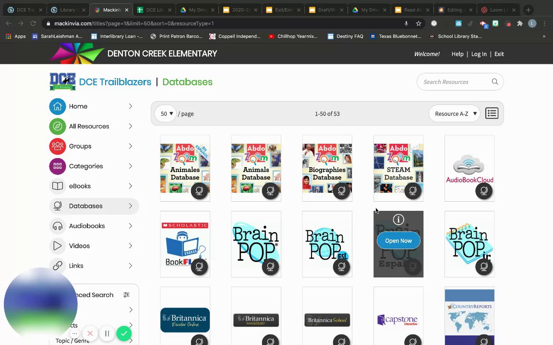Click the Log In link
The image size is (553, 345).
click(x=479, y=54)
